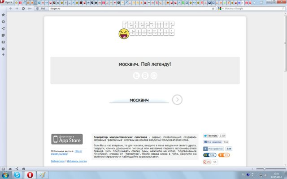Click the laughing smiley logo
Screen dimensions: 287x179
tap(123, 33)
